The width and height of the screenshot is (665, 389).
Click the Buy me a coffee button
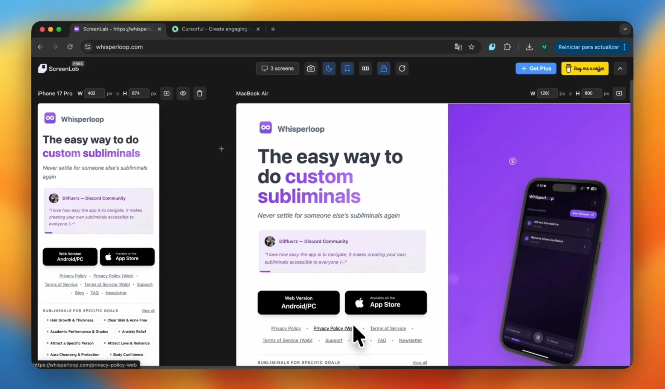coord(585,68)
